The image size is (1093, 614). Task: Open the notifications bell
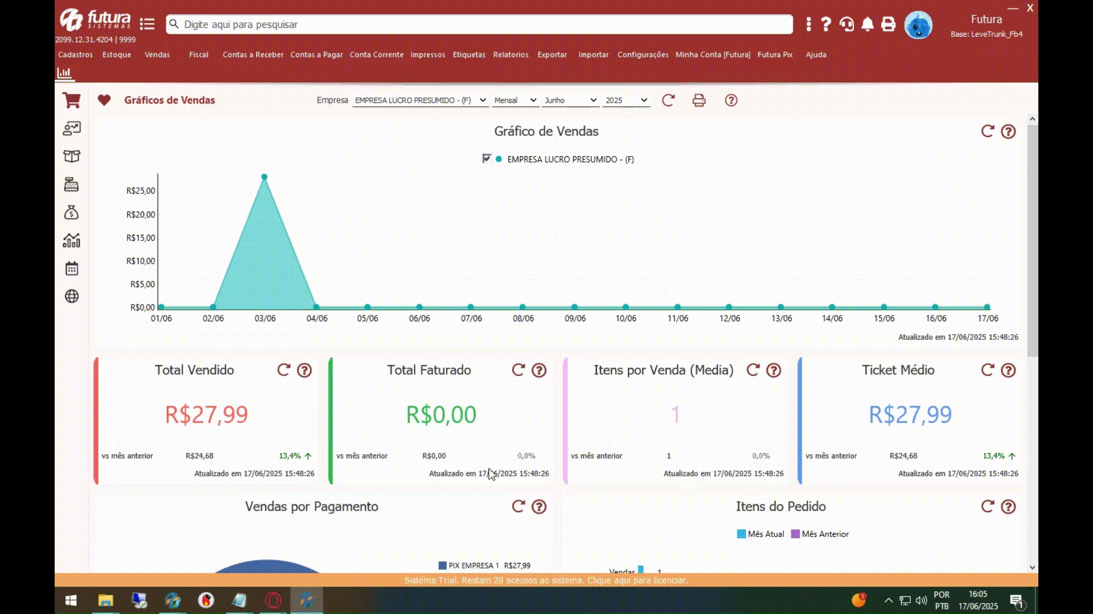pos(868,24)
